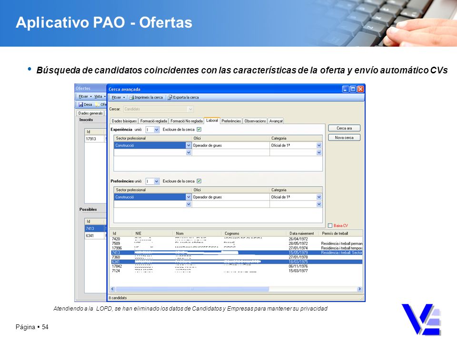Click right arrow of results horizontal scrollbar

tap(360, 289)
